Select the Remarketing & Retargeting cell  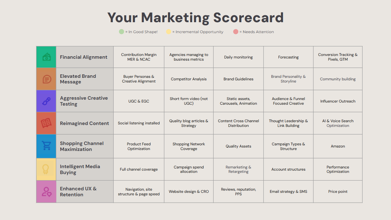tap(239, 169)
